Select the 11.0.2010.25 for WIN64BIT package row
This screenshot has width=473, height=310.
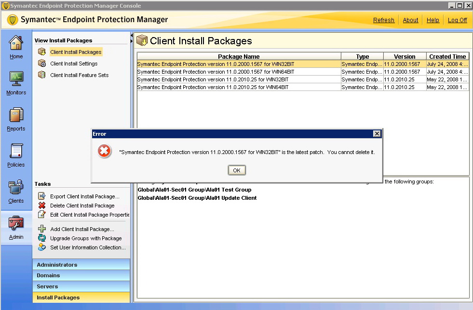[x=303, y=87]
